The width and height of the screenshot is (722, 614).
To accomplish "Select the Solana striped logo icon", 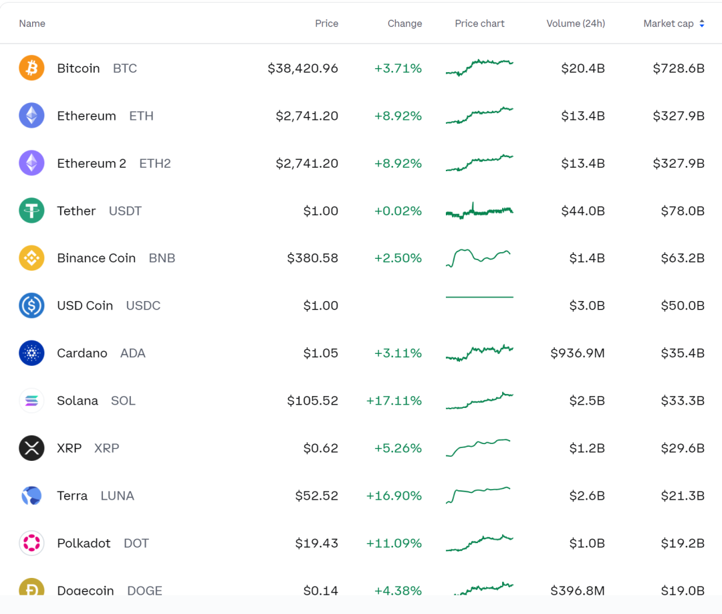I will [x=31, y=400].
